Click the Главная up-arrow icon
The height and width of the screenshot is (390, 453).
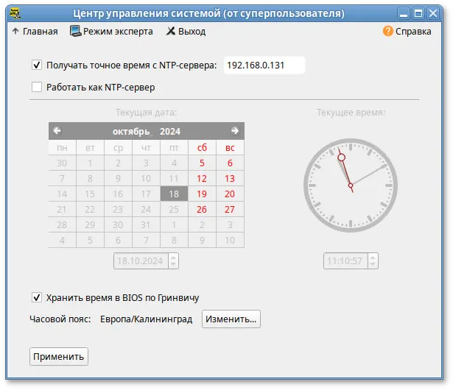[x=15, y=32]
